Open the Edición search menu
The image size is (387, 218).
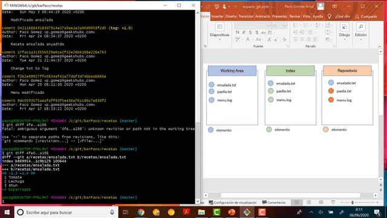coord(360,31)
